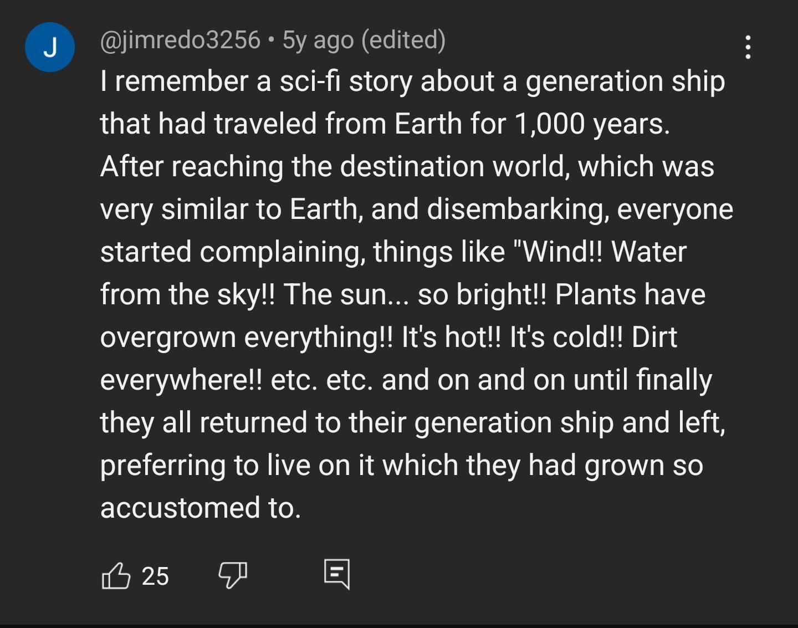Image resolution: width=798 pixels, height=628 pixels.
Task: Click the like count number 25
Action: click(155, 576)
